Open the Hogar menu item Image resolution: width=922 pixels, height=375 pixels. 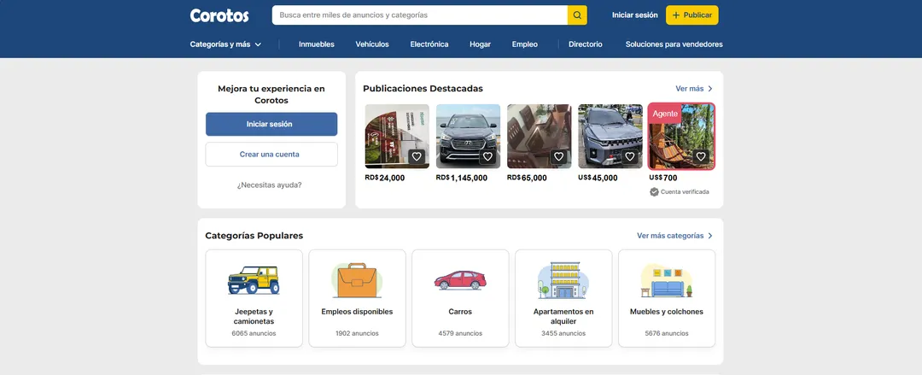(x=480, y=44)
